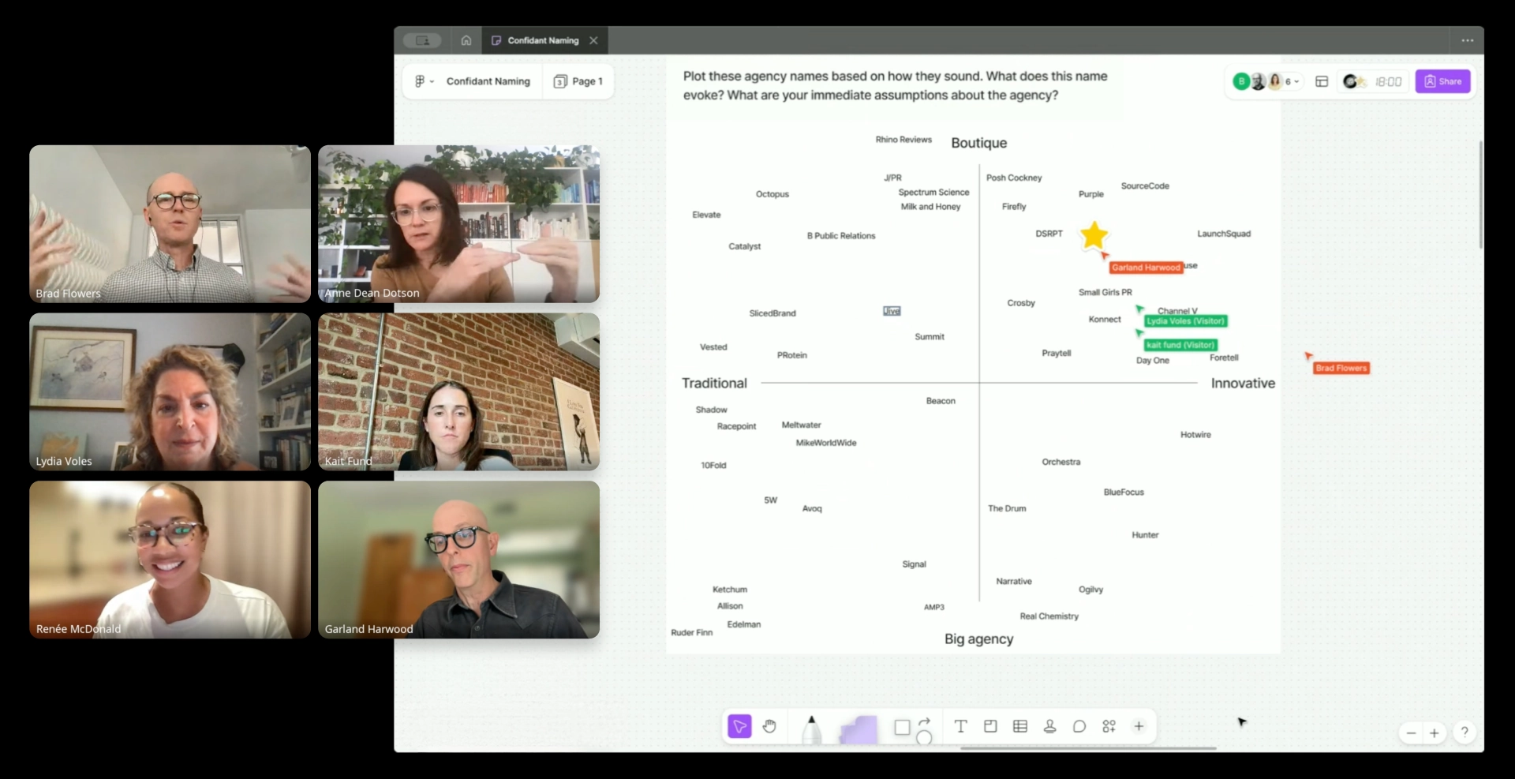Image resolution: width=1515 pixels, height=779 pixels.
Task: Expand the 6 collaborators dropdown
Action: (1292, 81)
